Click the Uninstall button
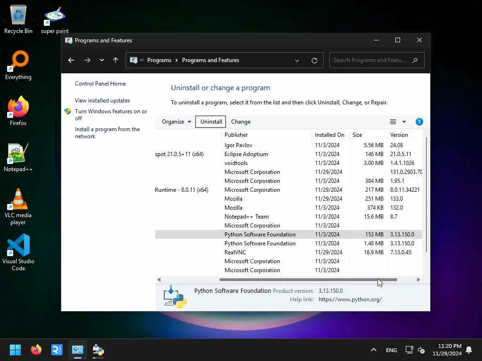This screenshot has width=482, height=361. (211, 122)
